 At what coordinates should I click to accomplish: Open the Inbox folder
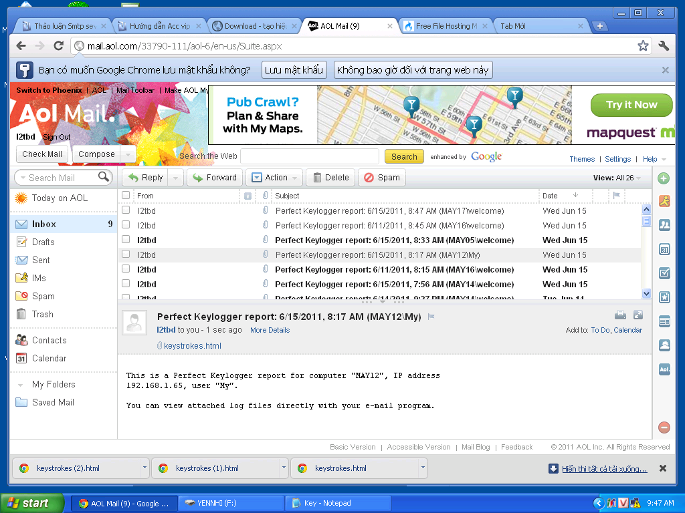coord(64,224)
